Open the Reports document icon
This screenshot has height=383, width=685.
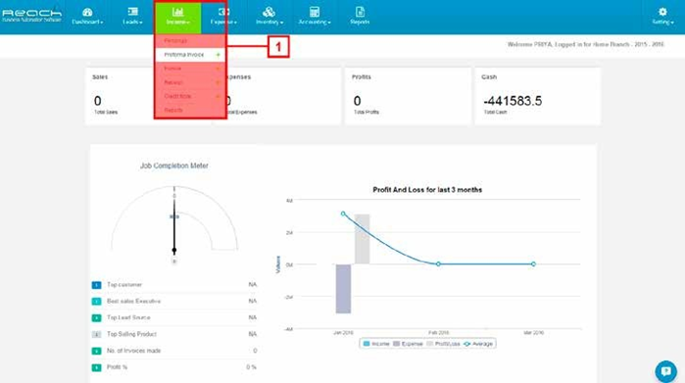pos(360,12)
